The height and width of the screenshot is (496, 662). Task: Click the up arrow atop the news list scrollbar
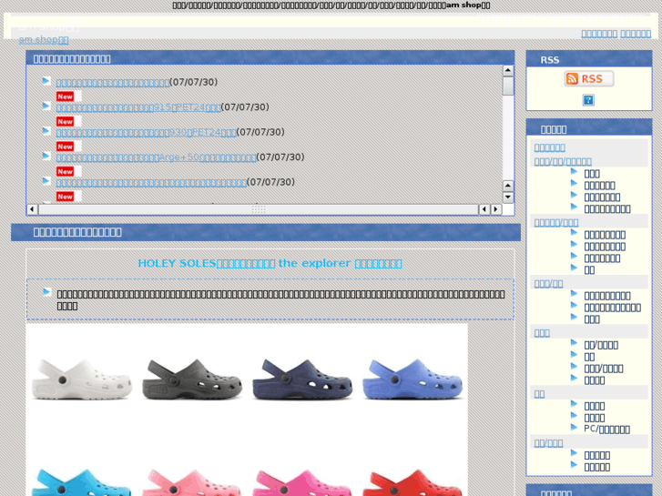coord(508,70)
